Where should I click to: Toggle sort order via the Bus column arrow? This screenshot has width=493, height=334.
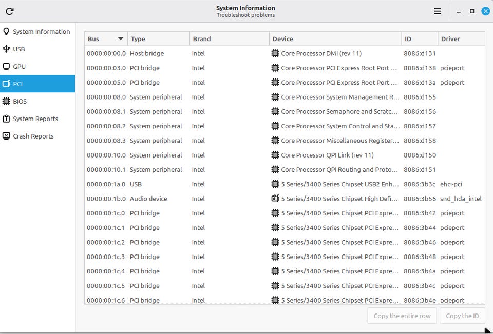click(121, 39)
